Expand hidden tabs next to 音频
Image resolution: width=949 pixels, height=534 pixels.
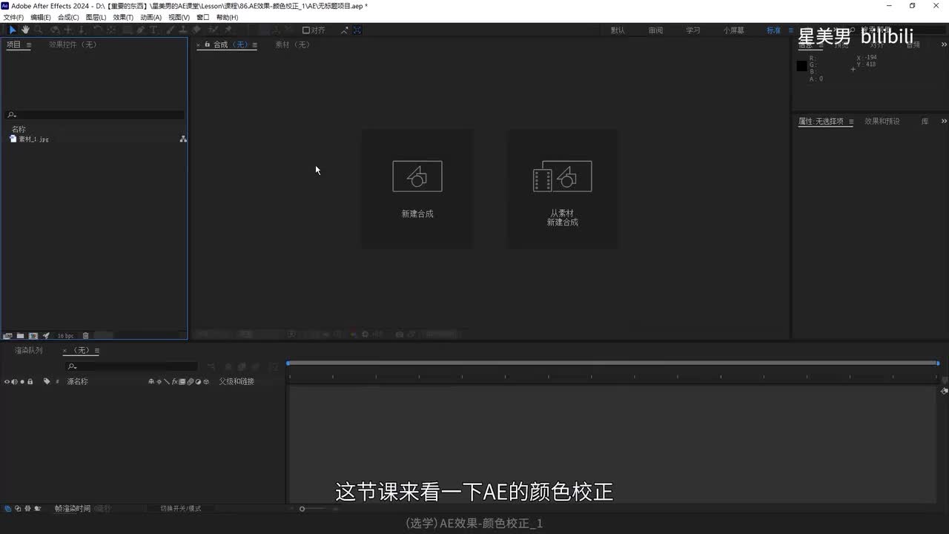tap(944, 44)
